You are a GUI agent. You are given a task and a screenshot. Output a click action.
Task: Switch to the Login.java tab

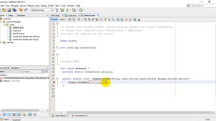coord(72,15)
